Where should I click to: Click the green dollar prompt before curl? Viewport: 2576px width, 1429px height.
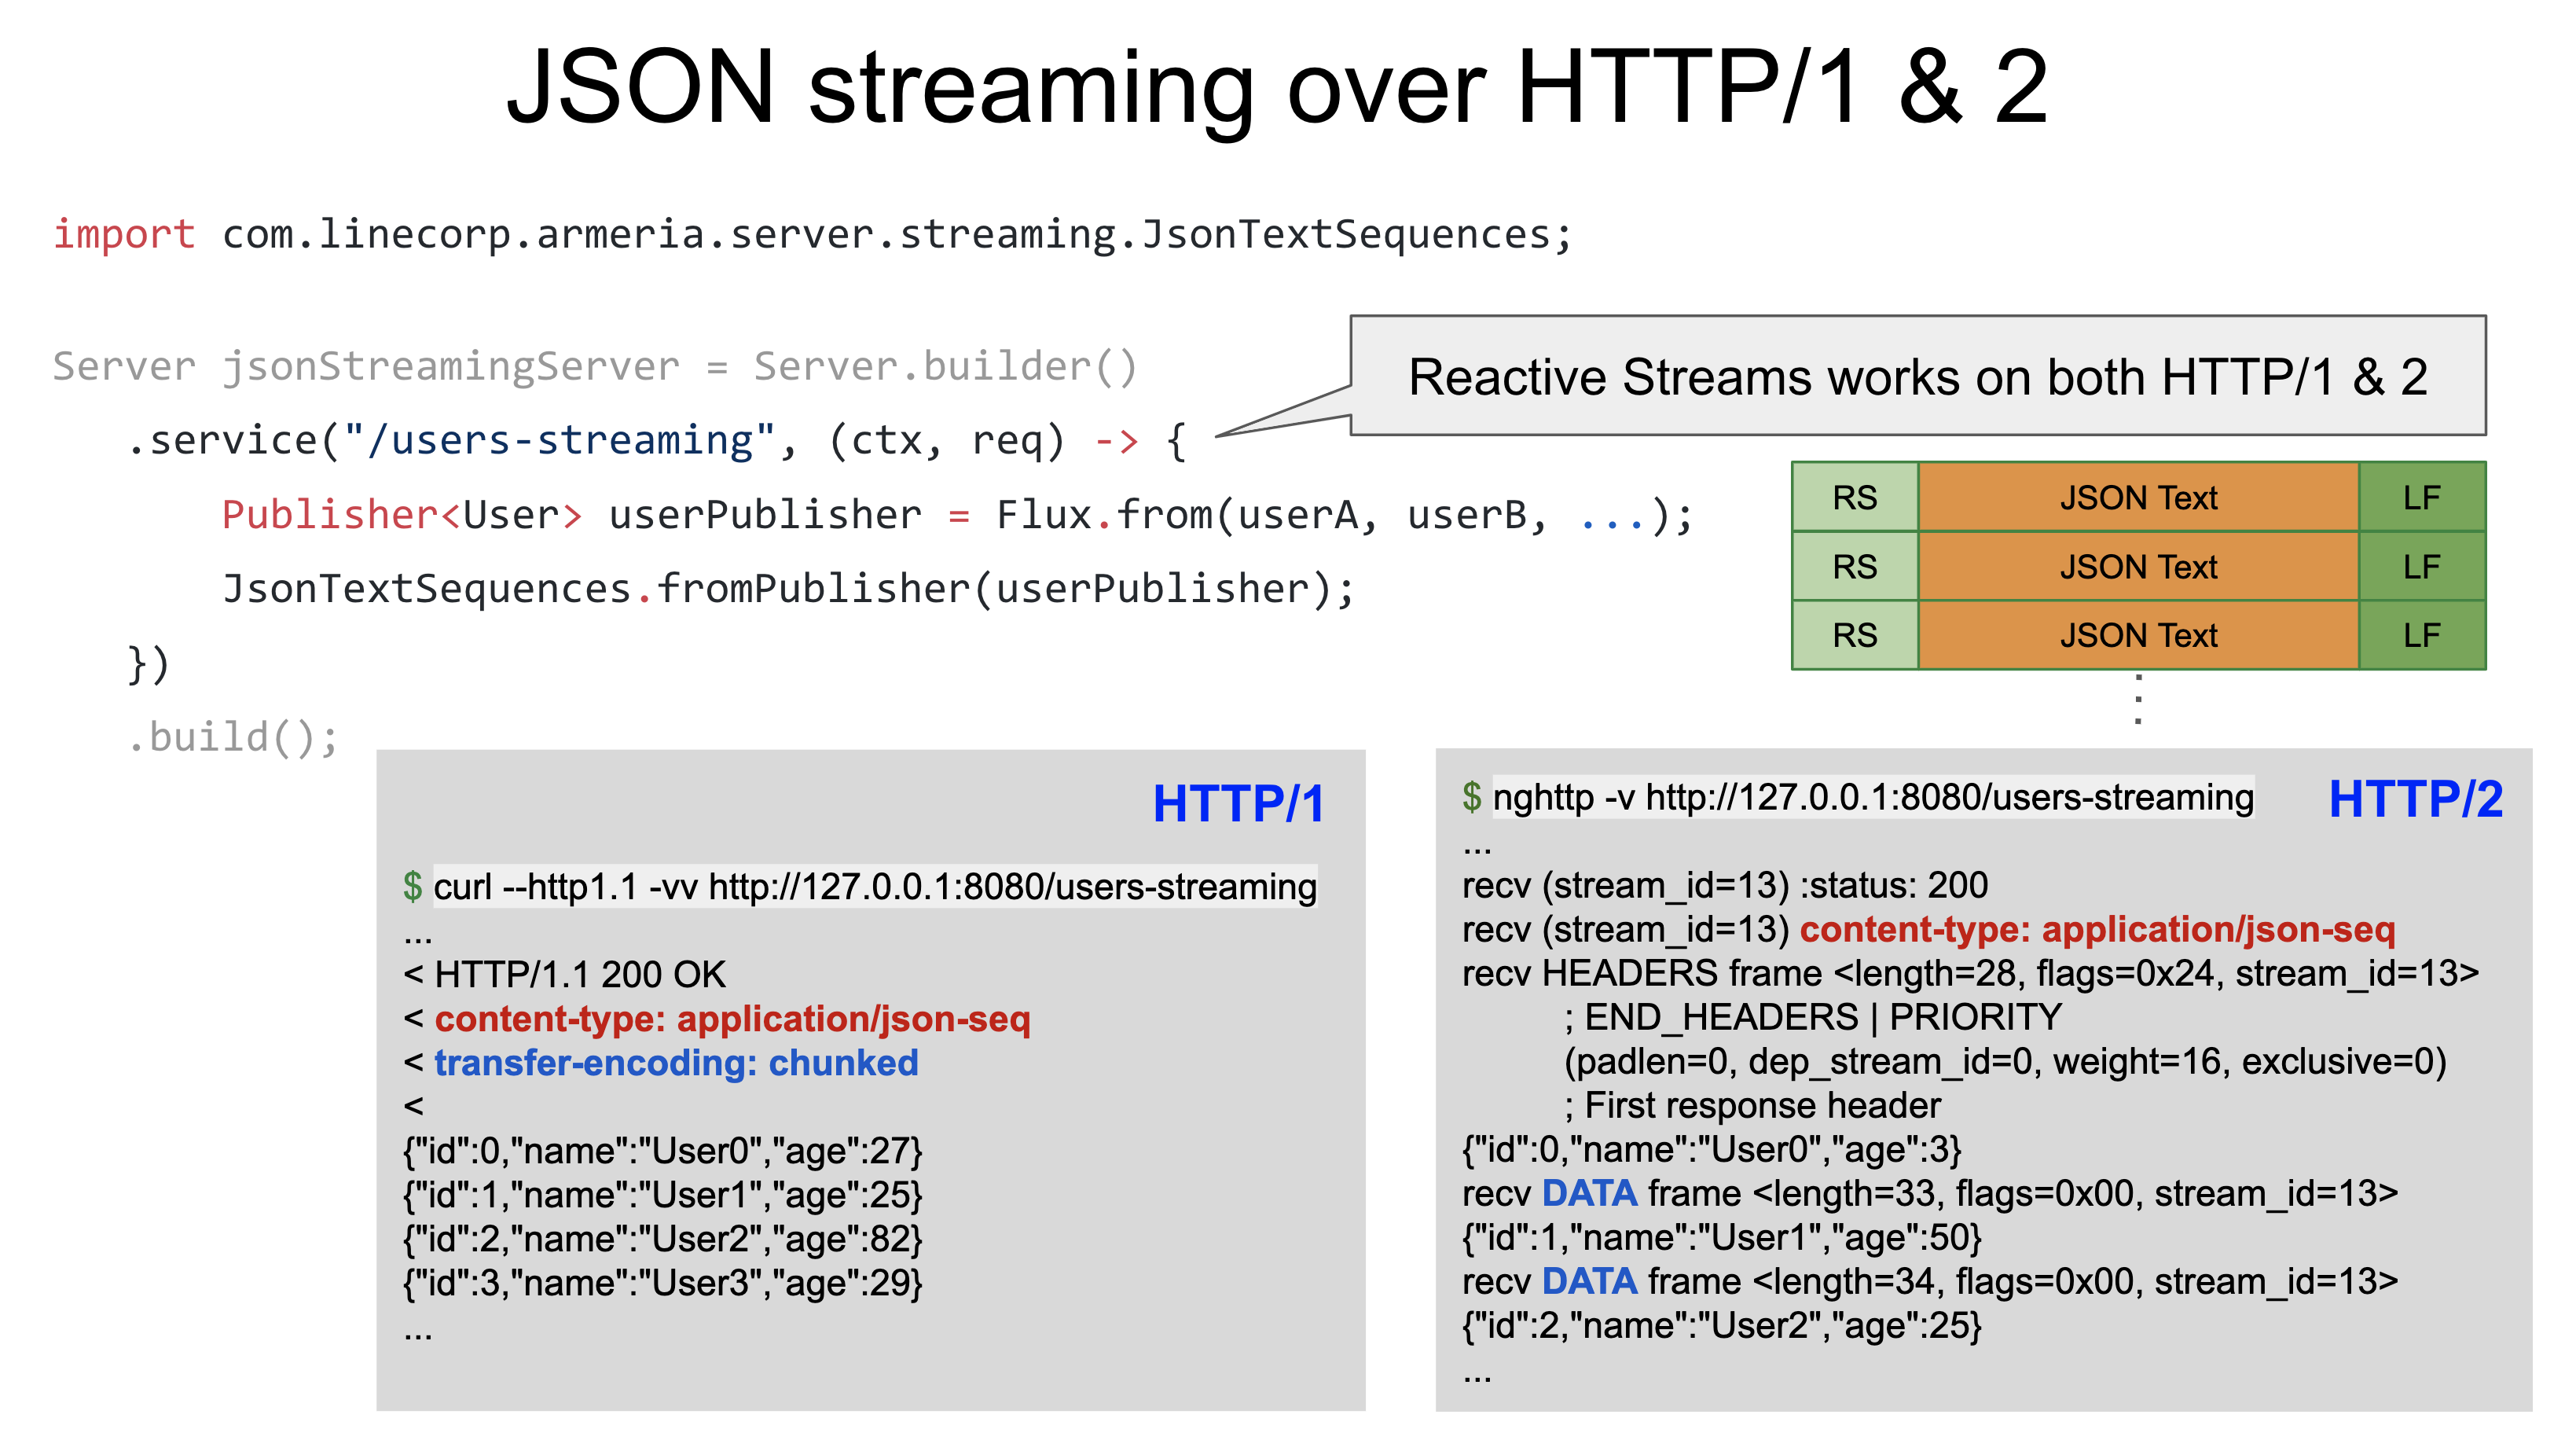click(x=412, y=886)
